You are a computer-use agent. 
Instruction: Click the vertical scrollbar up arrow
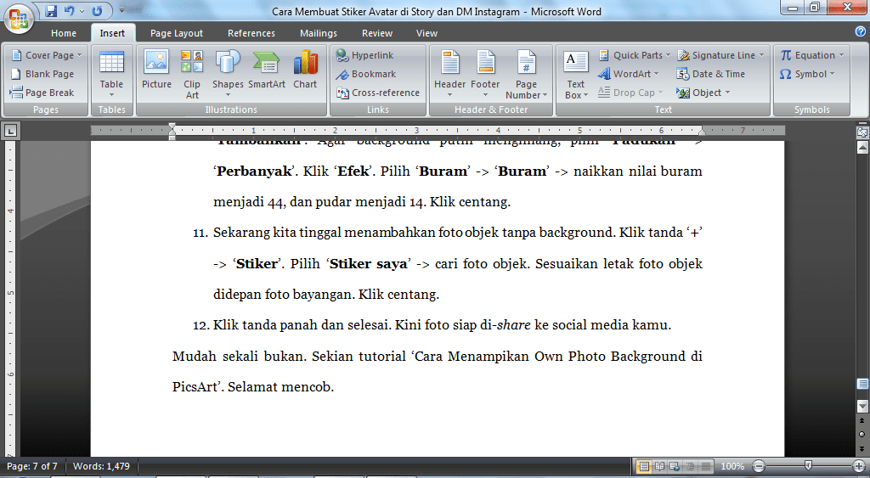(862, 148)
